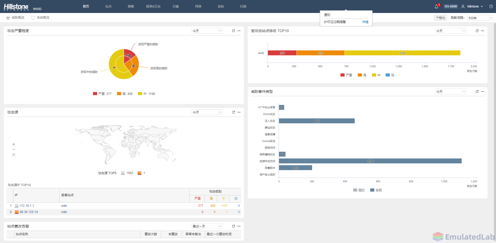Open the 网络 menu
This screenshot has width=496, height=243.
click(x=198, y=6)
